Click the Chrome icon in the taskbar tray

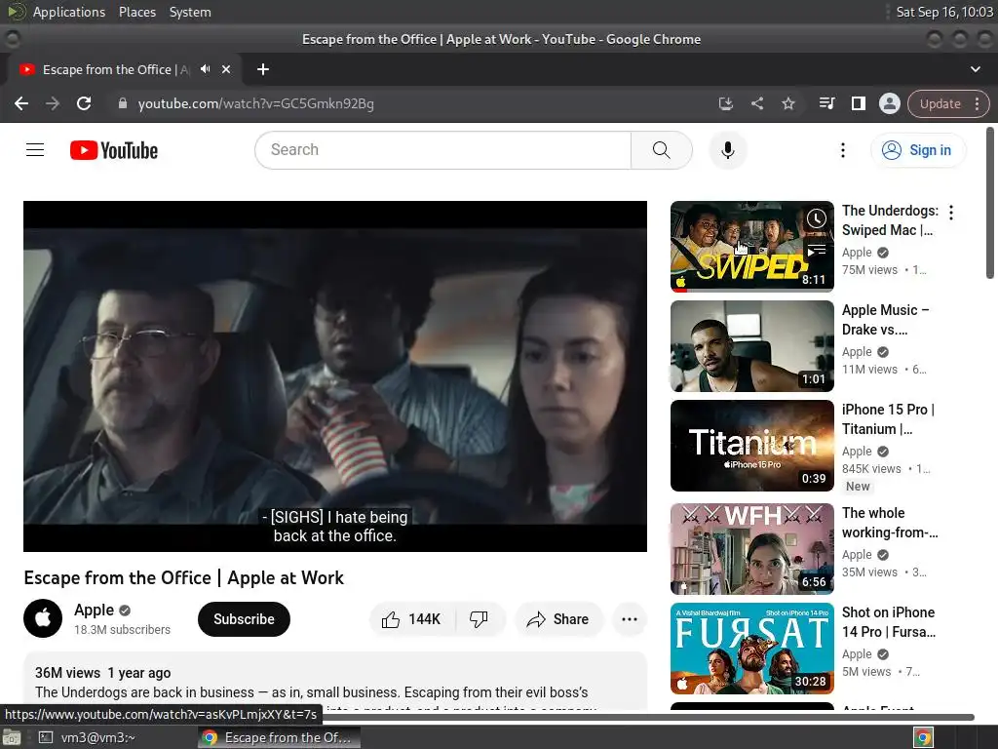[923, 737]
